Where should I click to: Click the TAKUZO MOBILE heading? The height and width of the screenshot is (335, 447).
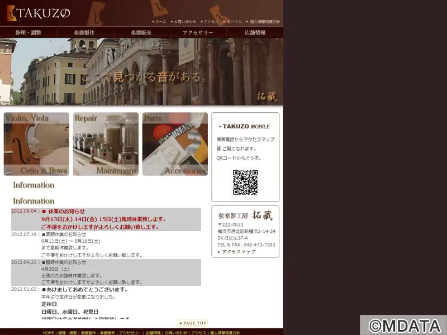click(x=245, y=127)
